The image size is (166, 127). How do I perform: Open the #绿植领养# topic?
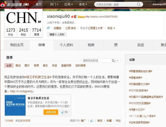point(135,78)
